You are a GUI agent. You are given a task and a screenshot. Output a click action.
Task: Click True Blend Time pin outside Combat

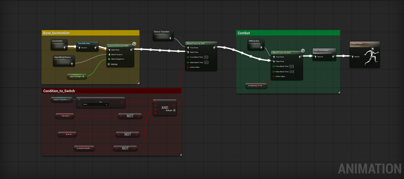pos(188,57)
